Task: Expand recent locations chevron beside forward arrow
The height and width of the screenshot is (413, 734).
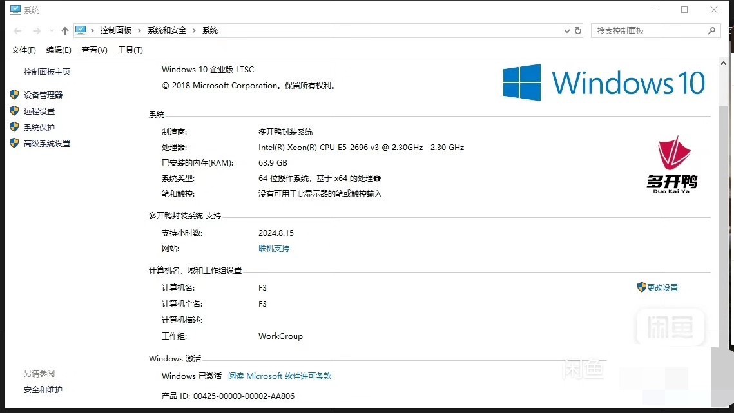Action: click(x=51, y=30)
